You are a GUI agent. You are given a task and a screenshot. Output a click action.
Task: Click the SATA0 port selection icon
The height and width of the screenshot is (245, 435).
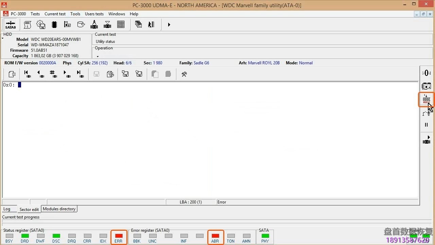pyautogui.click(x=10, y=25)
